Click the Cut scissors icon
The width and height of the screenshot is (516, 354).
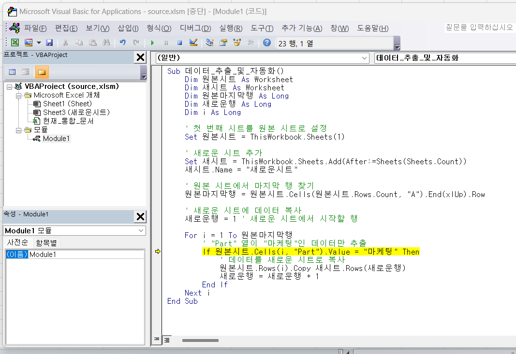coord(65,42)
